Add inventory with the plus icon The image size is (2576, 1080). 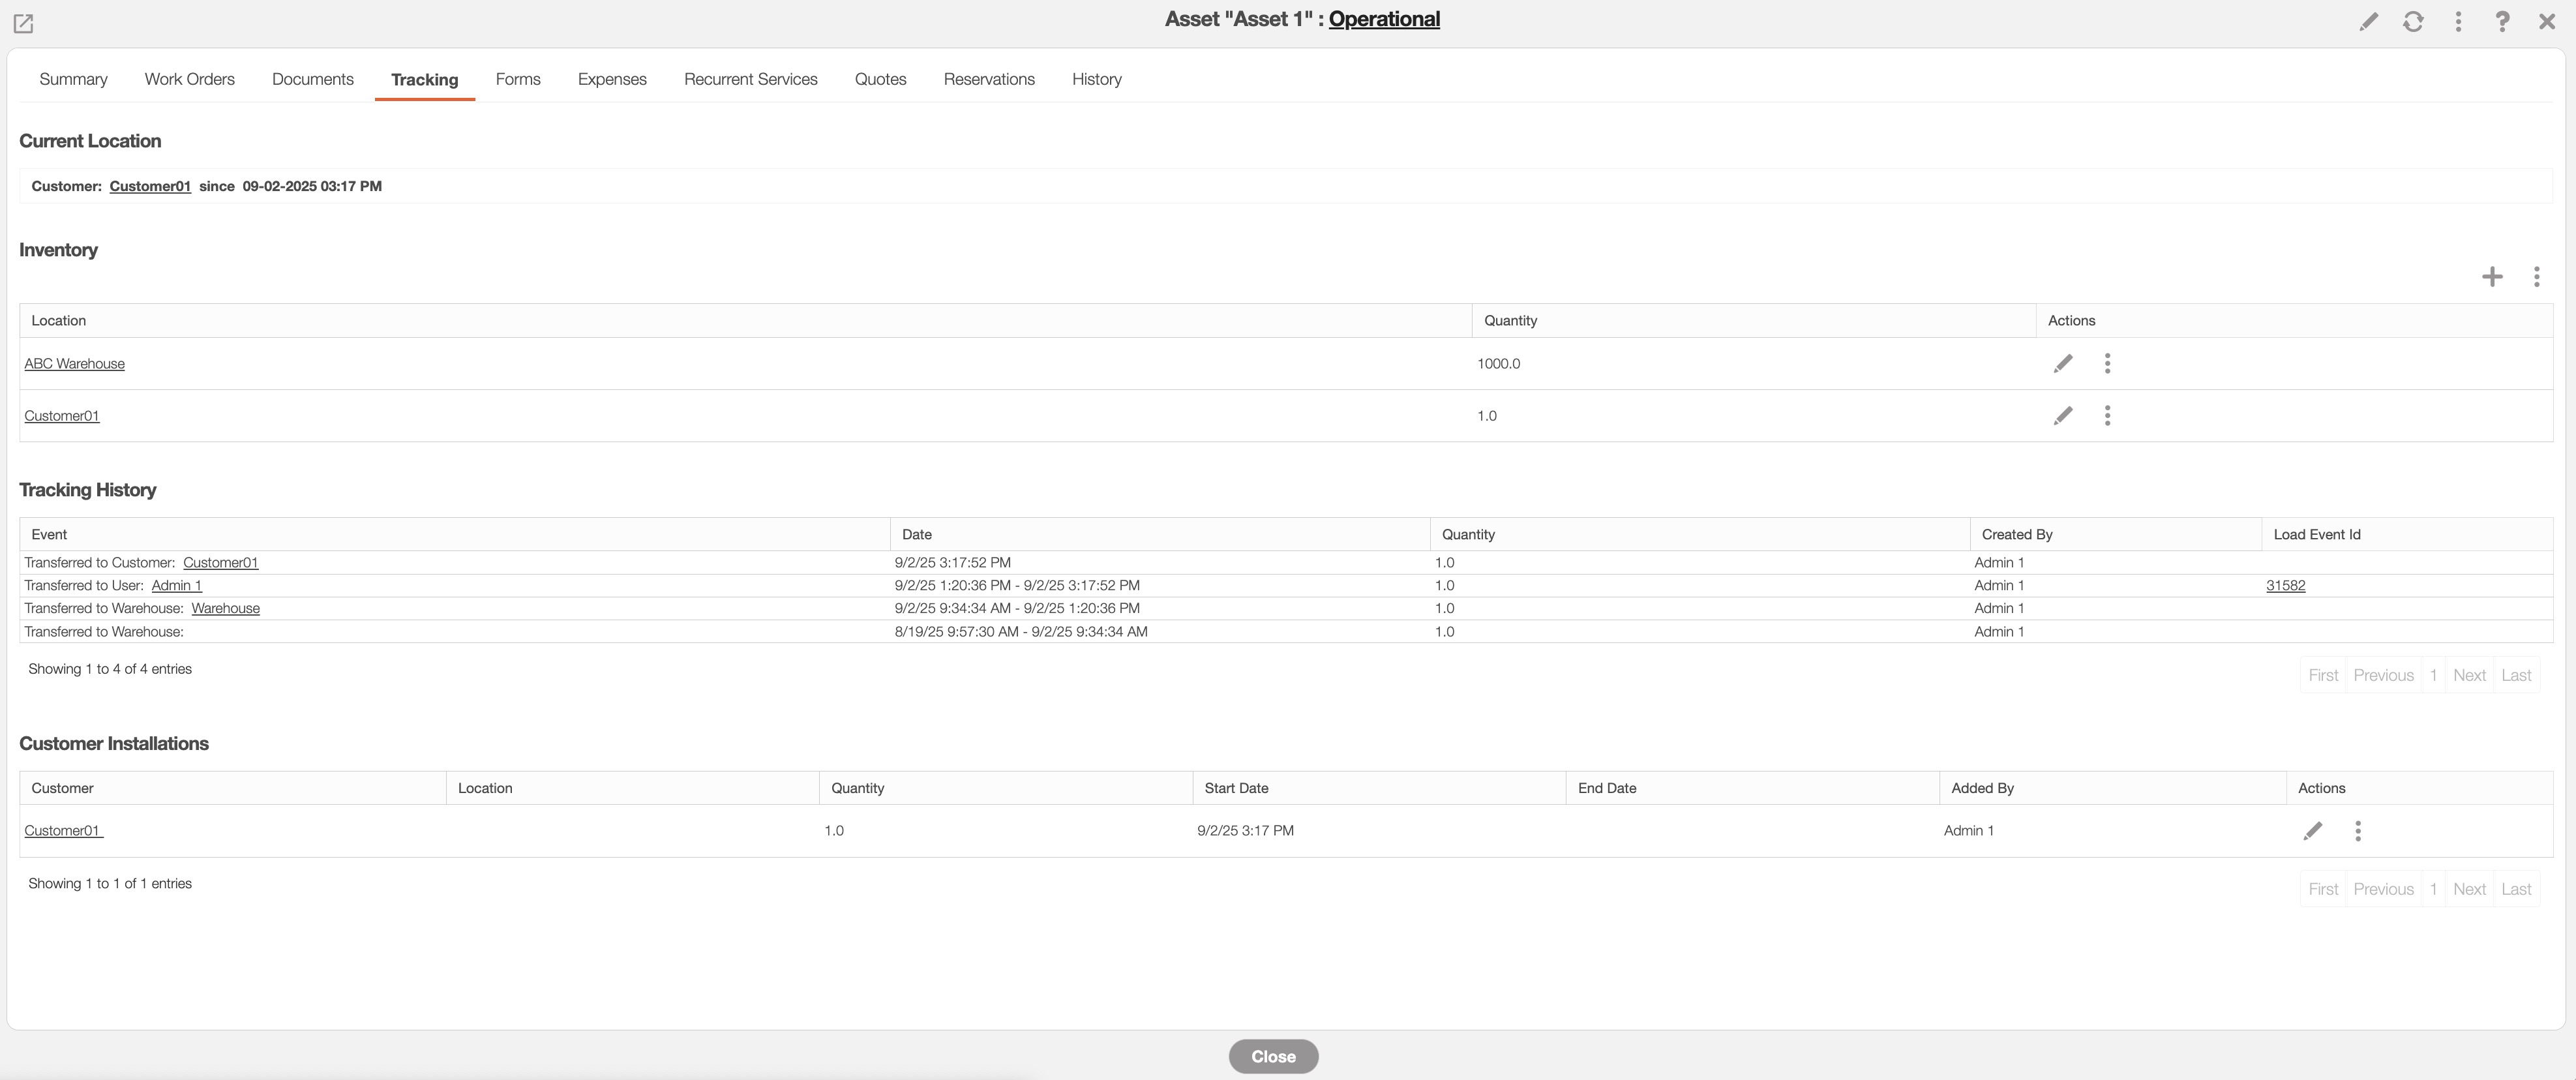2492,276
